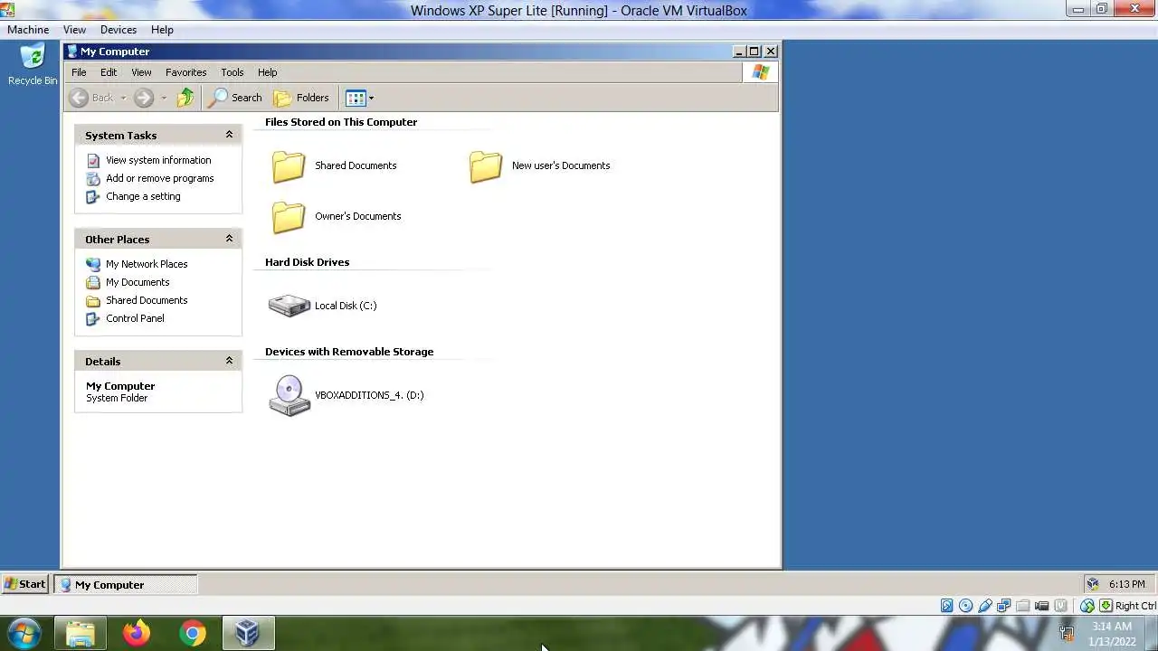
Task: Click VirtualBox tray icon in XP taskbar
Action: coord(1093,584)
